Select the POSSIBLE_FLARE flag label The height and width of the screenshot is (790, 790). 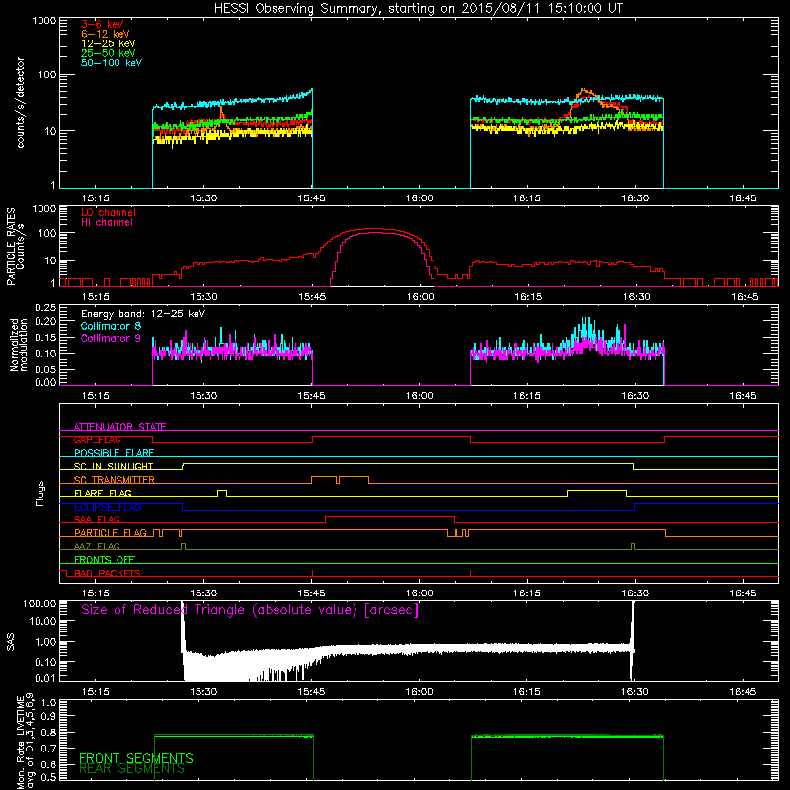click(x=114, y=453)
